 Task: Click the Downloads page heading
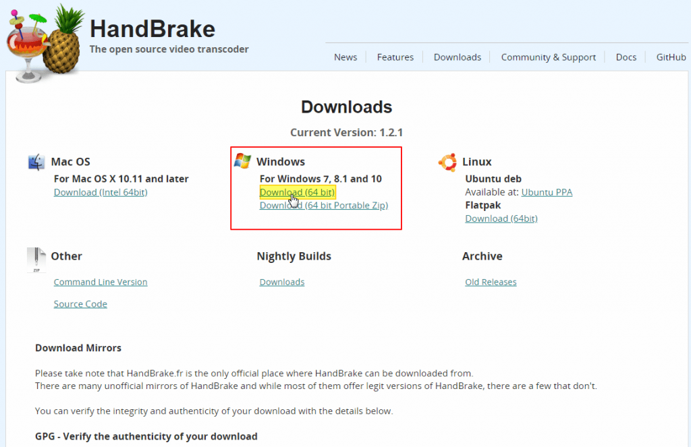[346, 107]
